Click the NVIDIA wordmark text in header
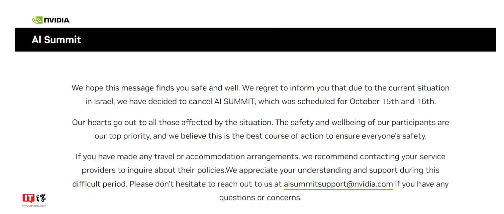This screenshot has width=504, height=214. pos(57,20)
